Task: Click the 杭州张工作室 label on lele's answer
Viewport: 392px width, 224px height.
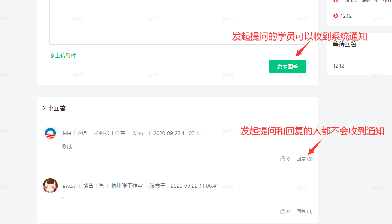Action: (x=110, y=133)
